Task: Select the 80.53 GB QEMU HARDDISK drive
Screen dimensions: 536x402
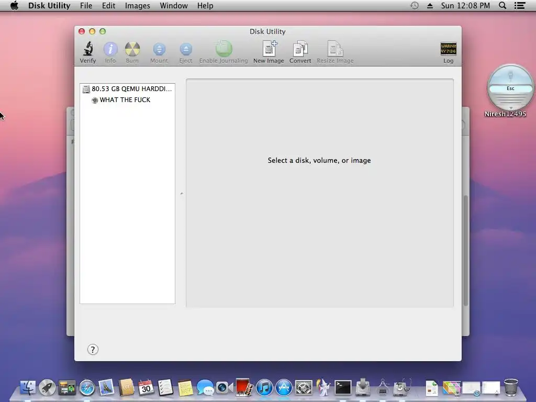Action: pos(128,89)
